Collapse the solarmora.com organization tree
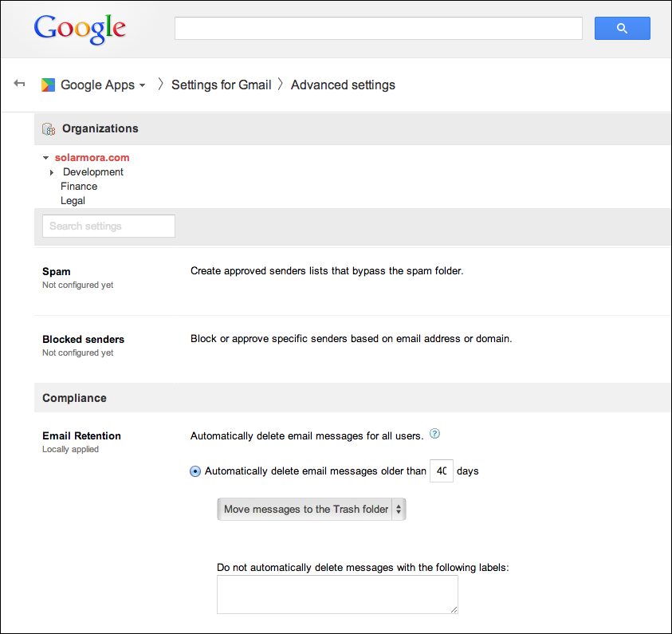Image resolution: width=672 pixels, height=634 pixels. coord(45,157)
